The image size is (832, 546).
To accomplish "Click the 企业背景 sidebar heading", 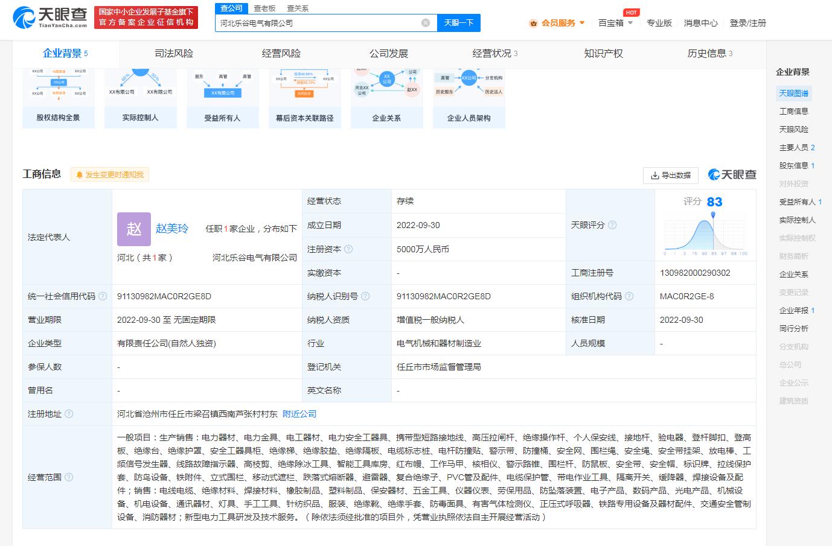I will (x=793, y=72).
